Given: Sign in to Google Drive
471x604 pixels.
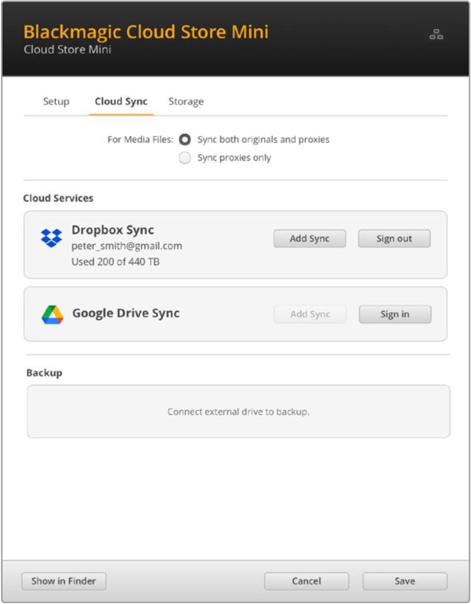Looking at the screenshot, I should [395, 314].
